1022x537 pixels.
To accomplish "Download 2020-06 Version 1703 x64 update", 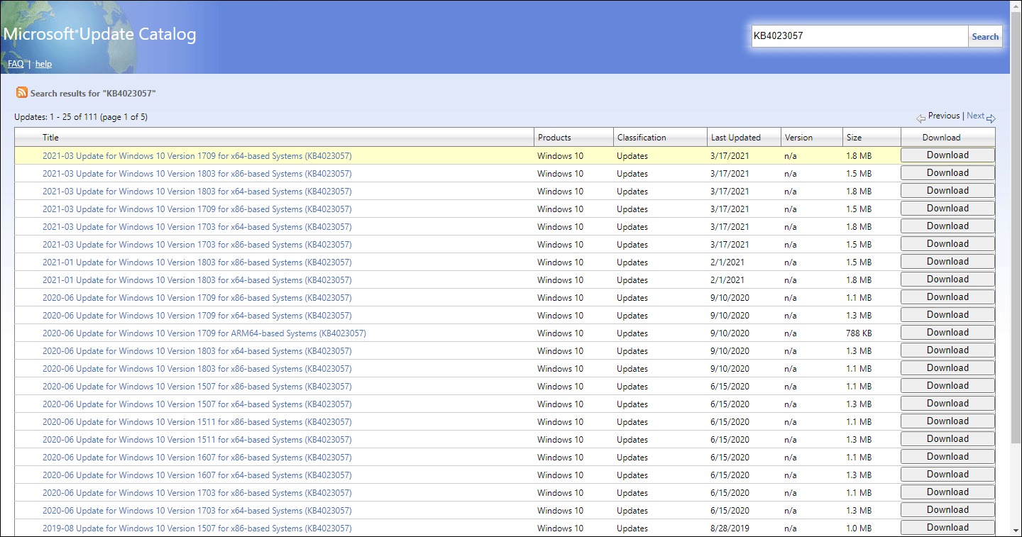I will (947, 510).
